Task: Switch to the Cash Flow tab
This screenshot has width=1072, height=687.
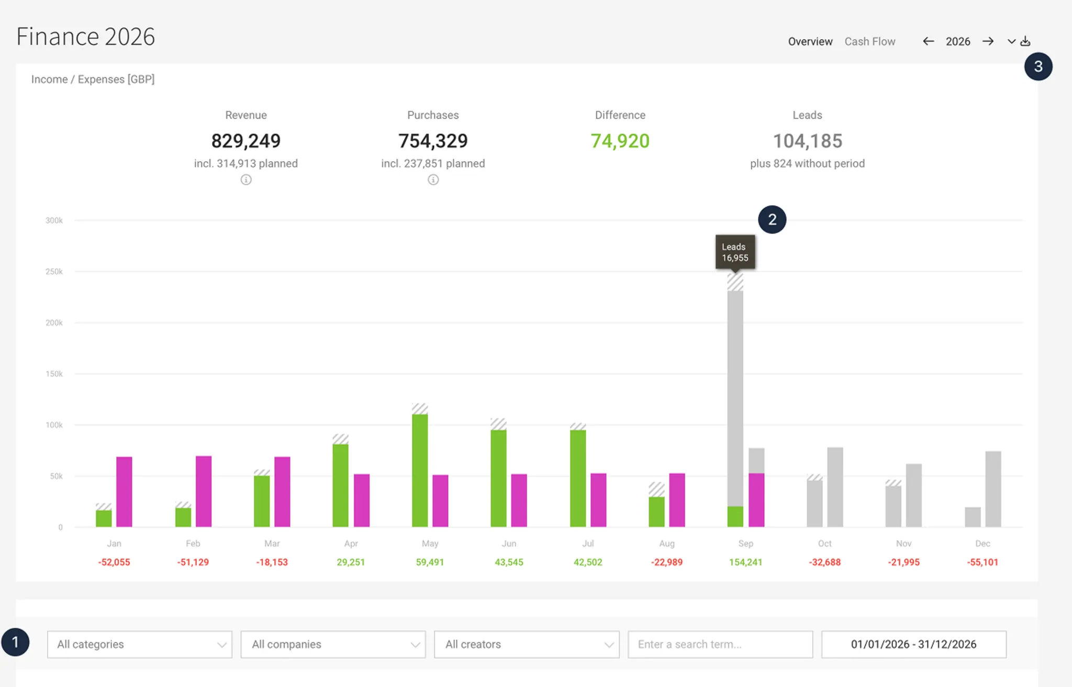Action: pyautogui.click(x=869, y=41)
